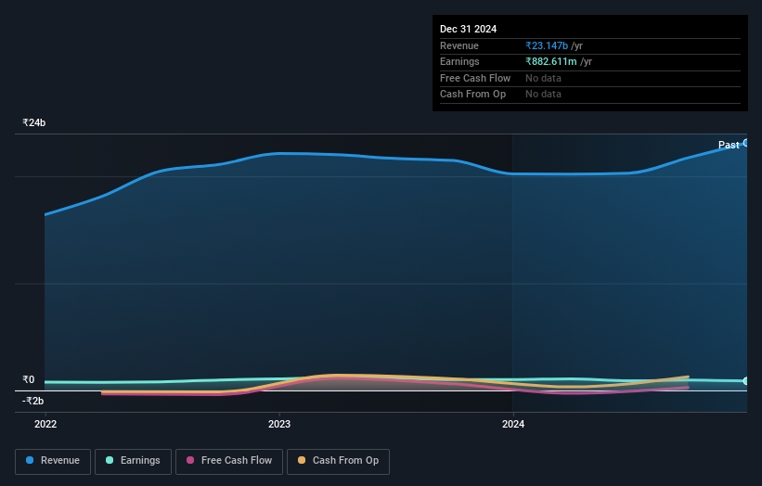
Task: Click the -₹2b y-axis label
Action: pos(33,401)
